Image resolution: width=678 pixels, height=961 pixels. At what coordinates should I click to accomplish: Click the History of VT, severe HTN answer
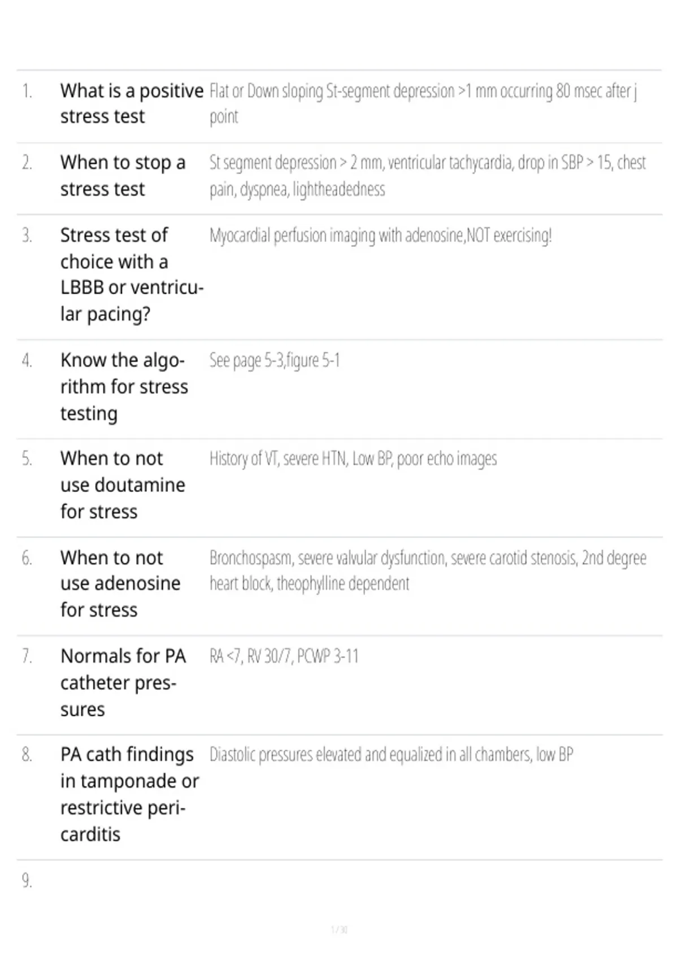(x=353, y=458)
